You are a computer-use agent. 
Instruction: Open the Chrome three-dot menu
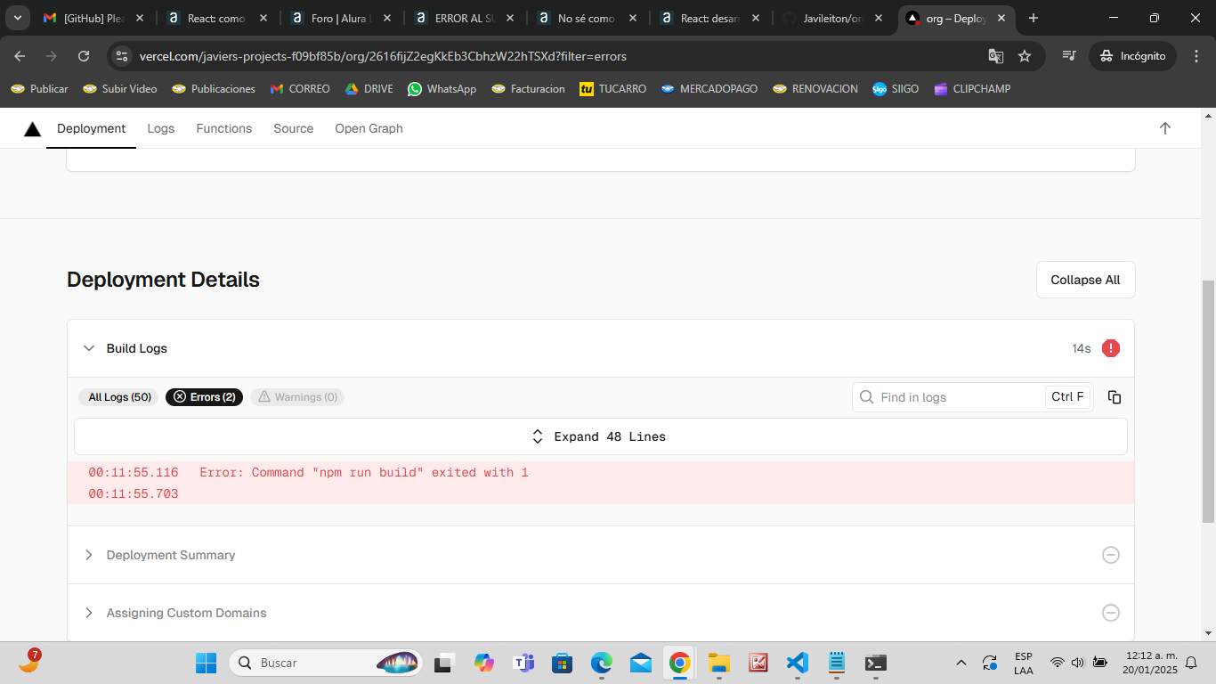pos(1196,56)
